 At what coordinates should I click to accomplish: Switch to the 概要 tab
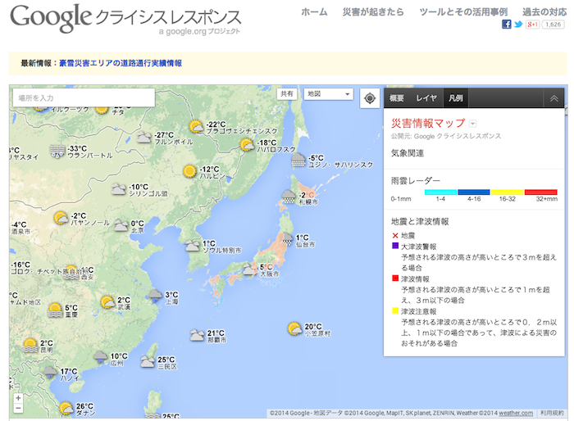(396, 98)
